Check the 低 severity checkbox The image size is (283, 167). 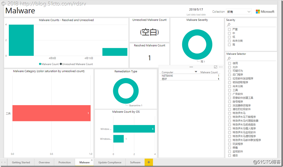click(229, 37)
